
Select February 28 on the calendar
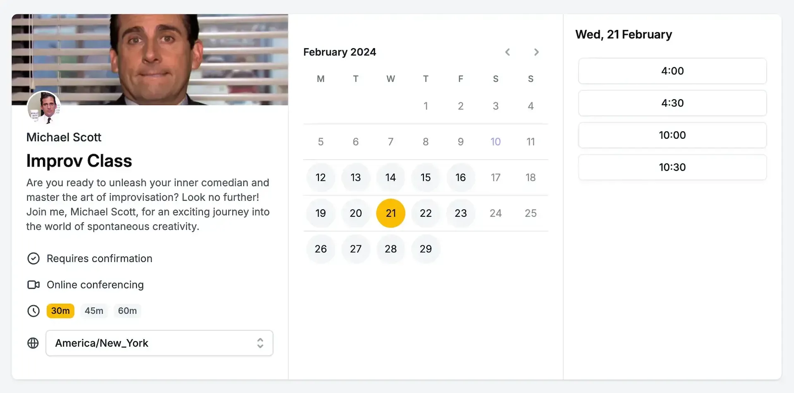[390, 249]
